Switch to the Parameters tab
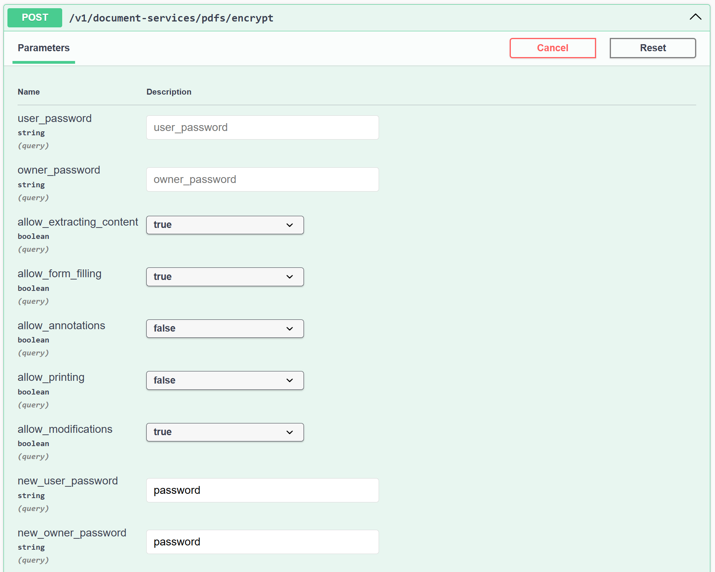The height and width of the screenshot is (572, 715). [x=43, y=48]
